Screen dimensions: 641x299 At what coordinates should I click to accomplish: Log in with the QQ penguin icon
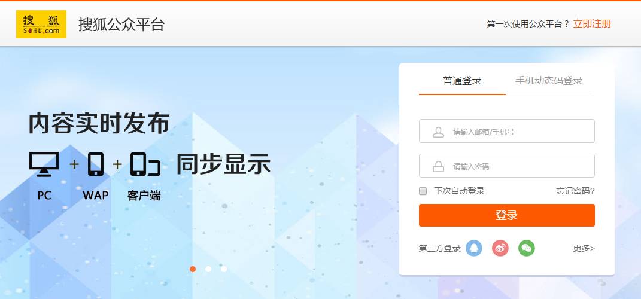474,248
